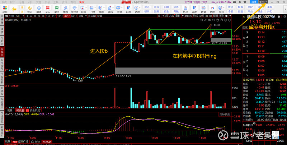The height and width of the screenshot is (145, 287).
Task: Toggle 均线 moving averages
Action: (196, 16)
